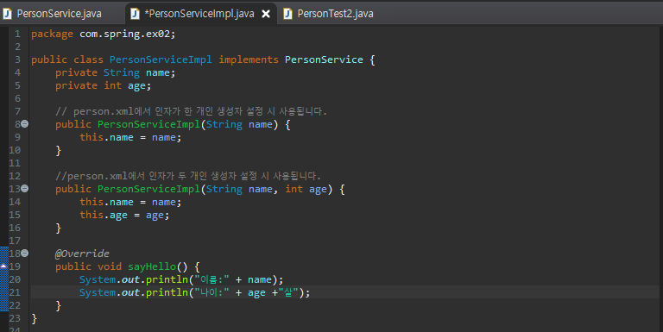Image resolution: width=663 pixels, height=332 pixels.
Task: Click the sayHello method name
Action: coord(152,266)
